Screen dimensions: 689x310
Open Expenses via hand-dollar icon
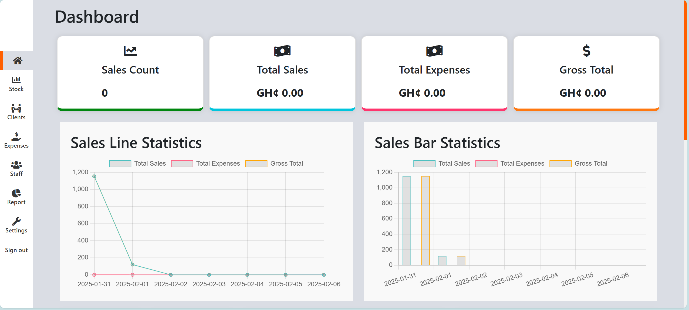(16, 137)
